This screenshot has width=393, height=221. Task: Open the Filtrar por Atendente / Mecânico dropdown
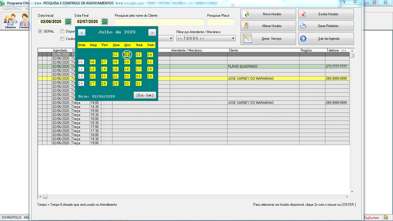[x=206, y=38]
